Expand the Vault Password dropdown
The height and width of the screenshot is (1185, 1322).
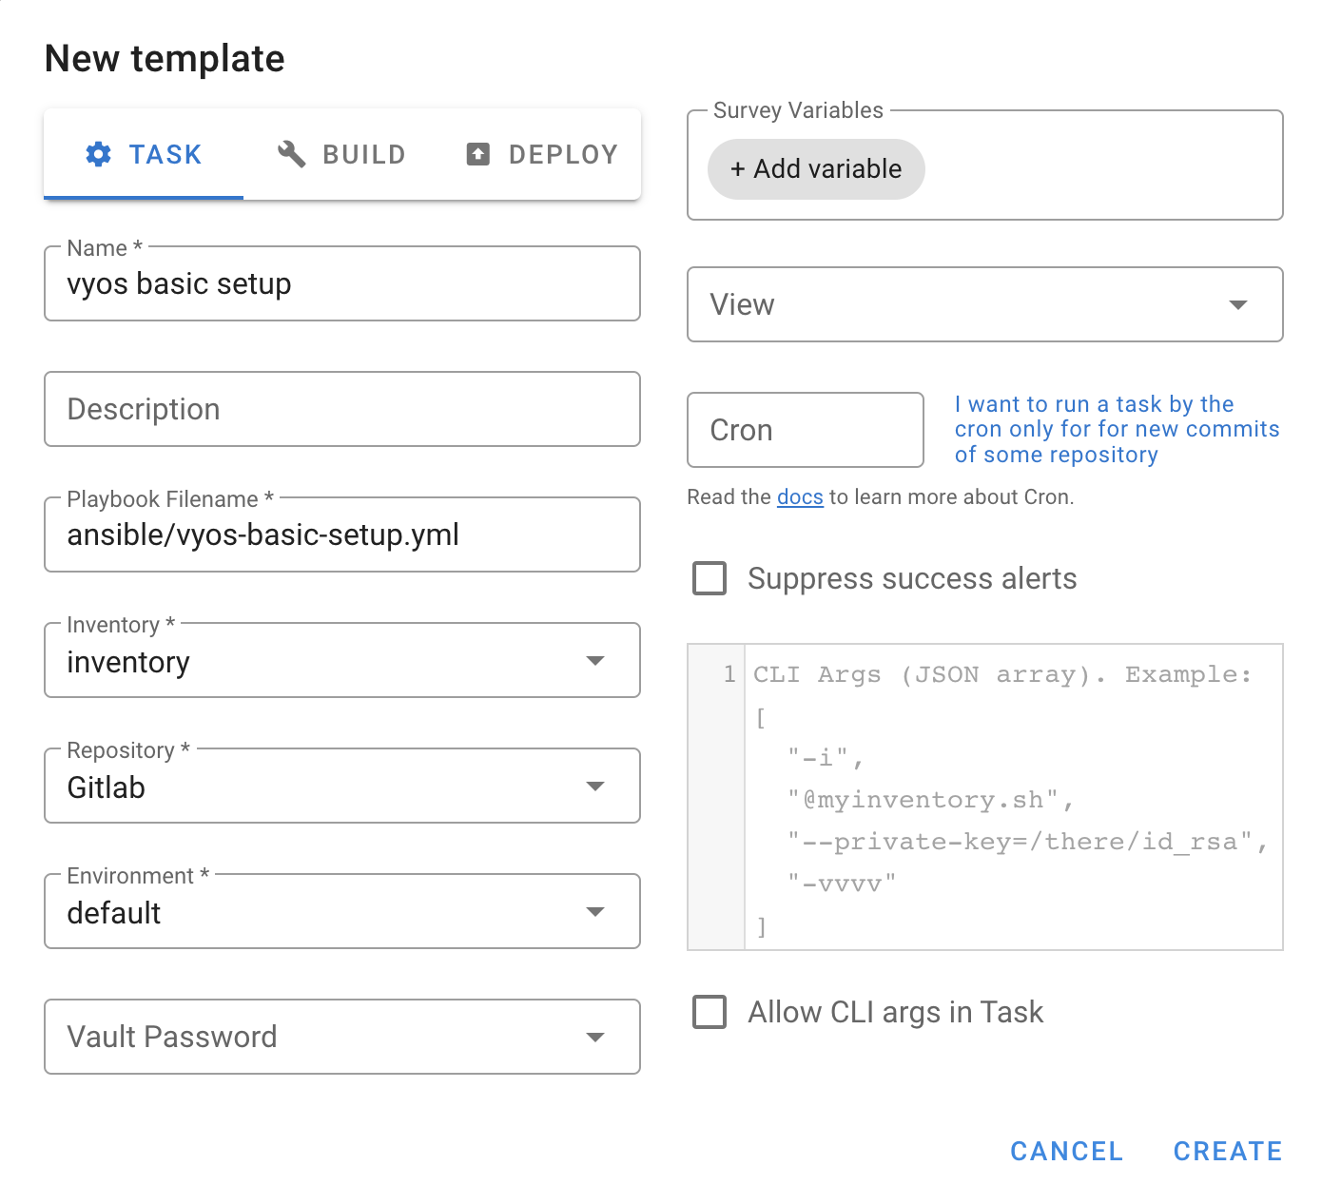[x=595, y=1038]
